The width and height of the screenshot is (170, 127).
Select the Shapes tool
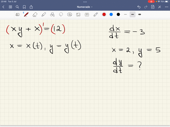coord(52,14)
